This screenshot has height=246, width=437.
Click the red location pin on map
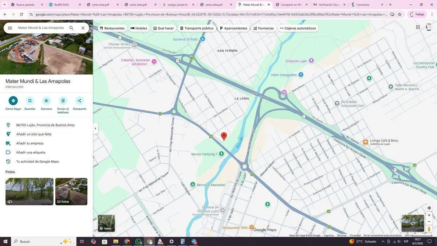(x=224, y=136)
